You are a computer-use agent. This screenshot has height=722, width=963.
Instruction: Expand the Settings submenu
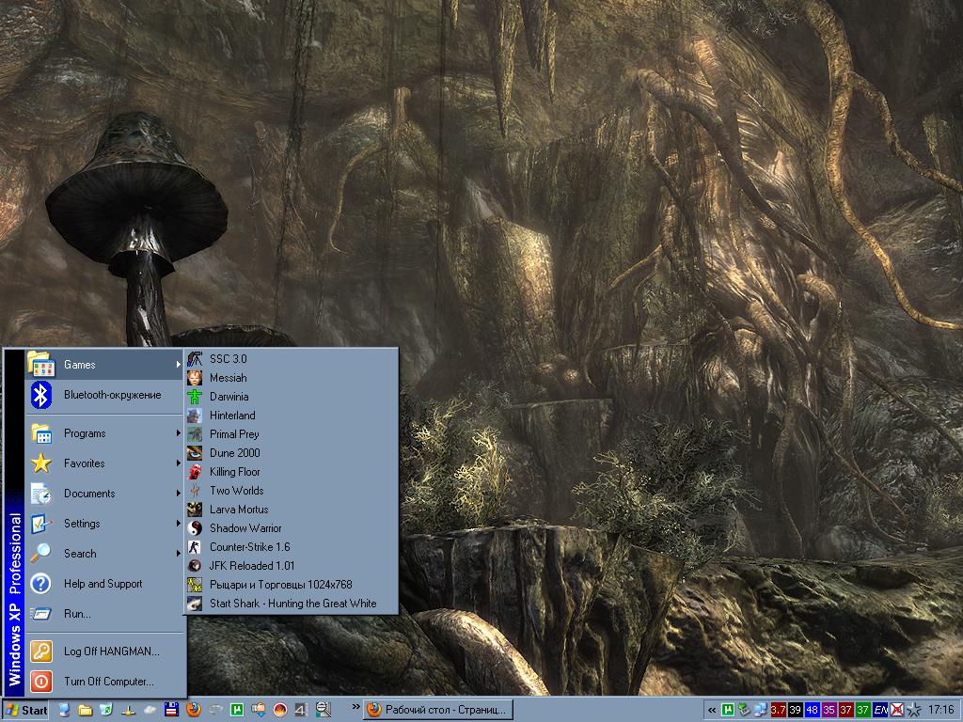[x=104, y=524]
